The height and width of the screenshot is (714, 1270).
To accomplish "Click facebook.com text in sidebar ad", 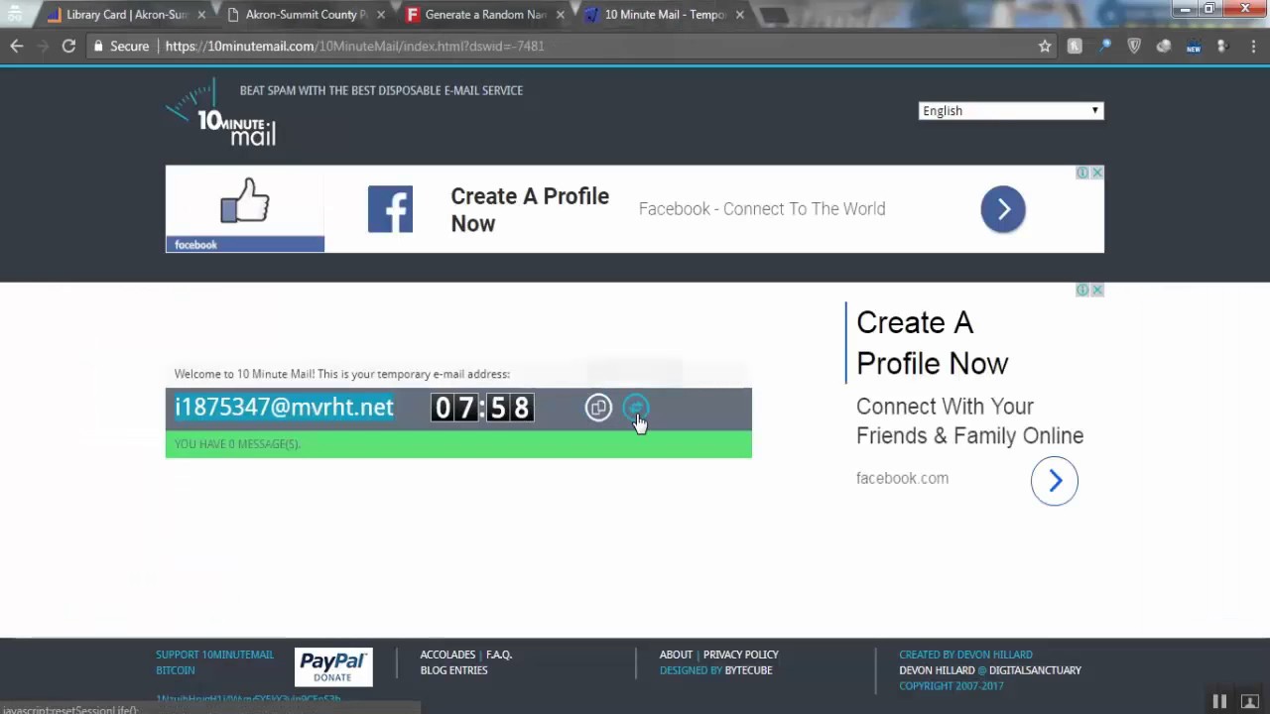I will coord(902,478).
